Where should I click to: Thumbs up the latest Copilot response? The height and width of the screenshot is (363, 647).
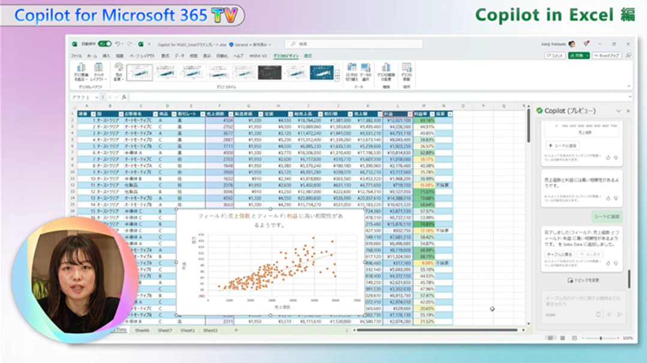pyautogui.click(x=608, y=264)
